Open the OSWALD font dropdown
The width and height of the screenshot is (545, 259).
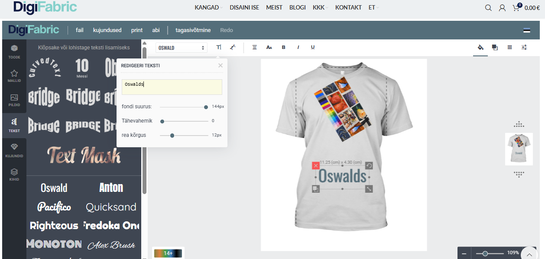tap(181, 48)
